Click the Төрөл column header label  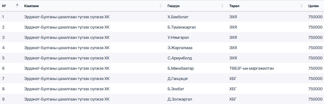point(234,6)
